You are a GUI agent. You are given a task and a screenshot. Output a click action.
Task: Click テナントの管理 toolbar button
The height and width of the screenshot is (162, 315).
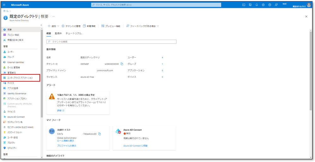(71, 26)
